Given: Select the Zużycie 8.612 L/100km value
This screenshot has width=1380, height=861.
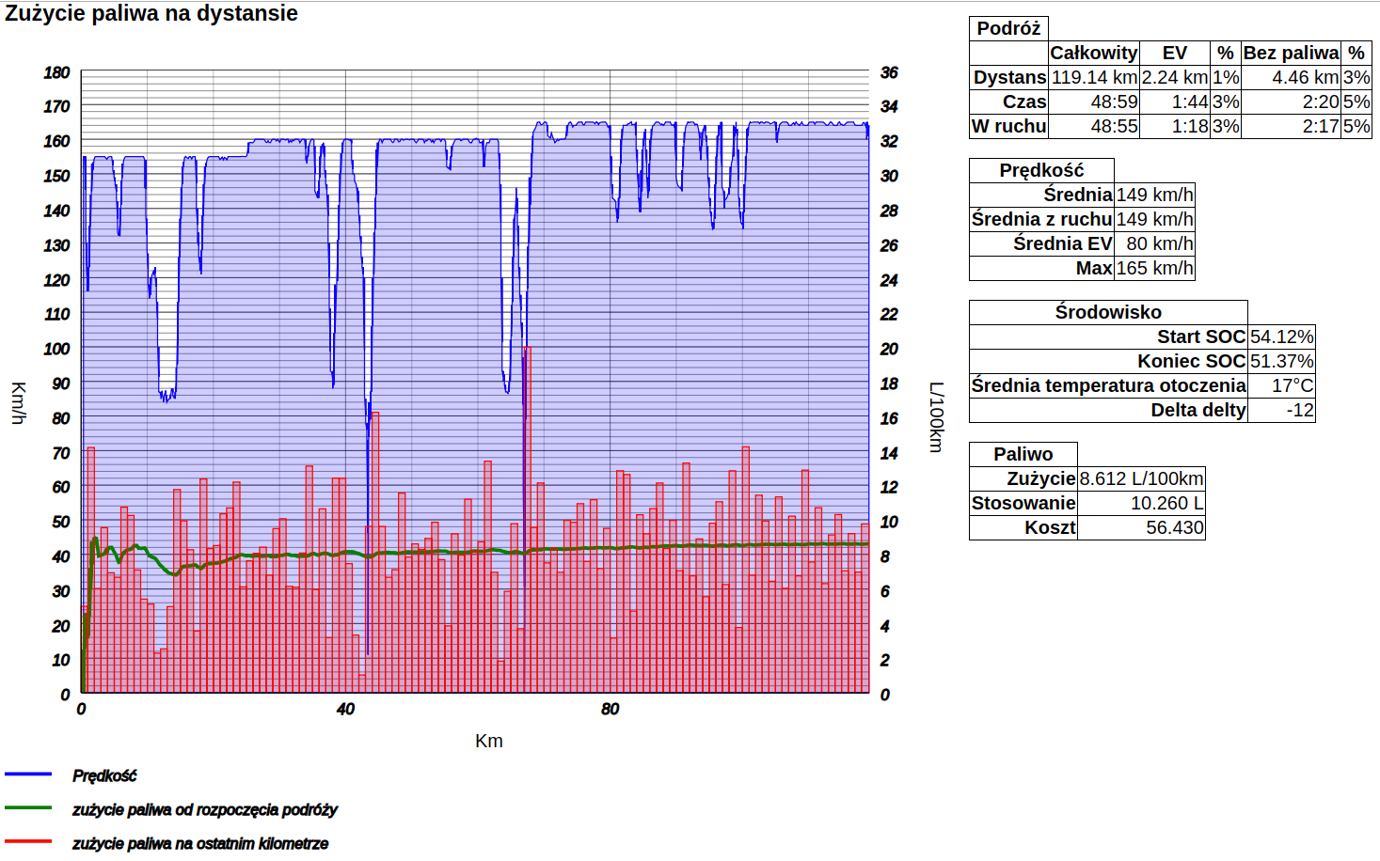Looking at the screenshot, I should pos(1141,479).
